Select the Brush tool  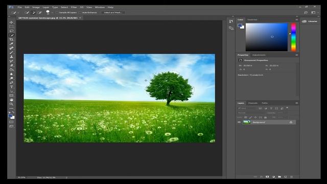(11, 52)
